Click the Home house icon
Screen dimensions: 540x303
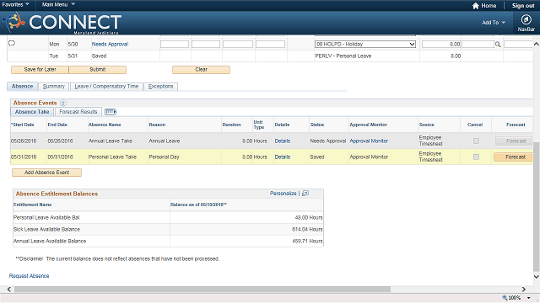[476, 6]
